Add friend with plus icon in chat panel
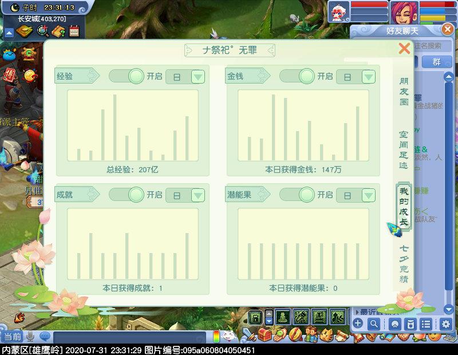The height and width of the screenshot is (355, 458). click(x=358, y=324)
